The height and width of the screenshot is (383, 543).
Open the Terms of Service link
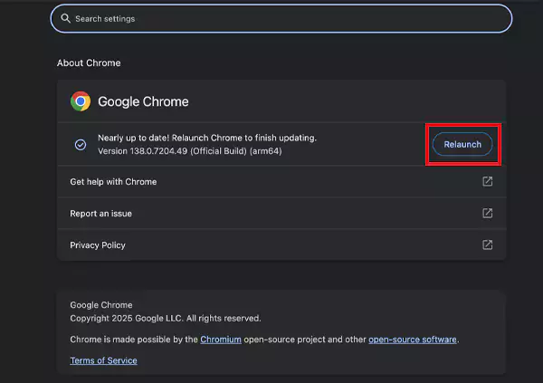click(x=103, y=360)
